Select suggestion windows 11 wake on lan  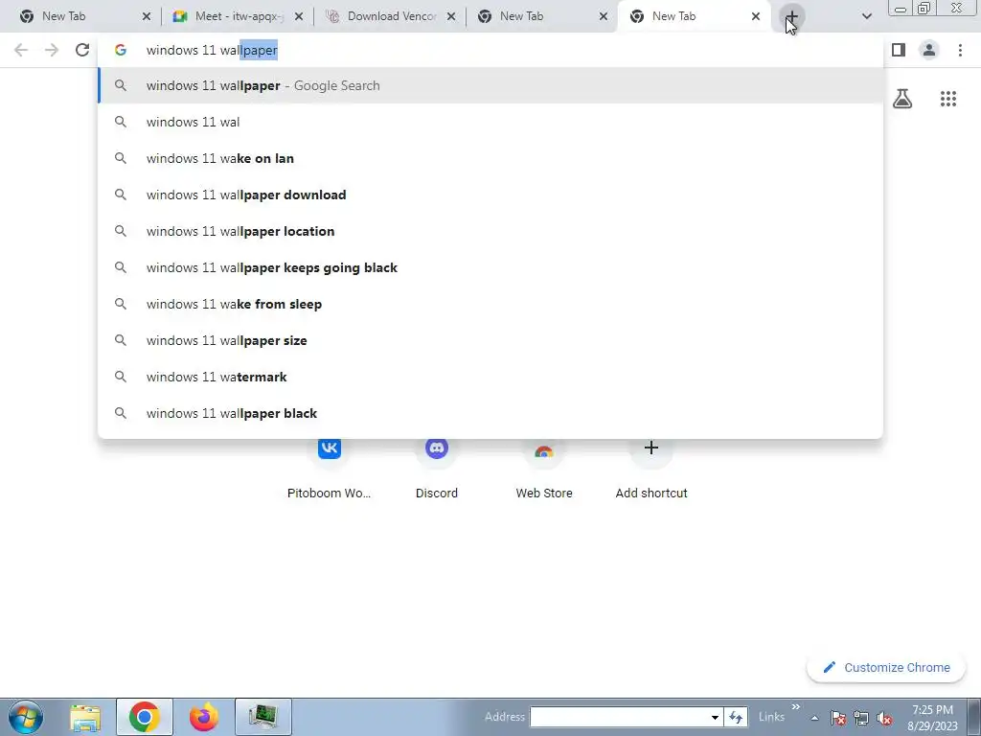click(x=490, y=158)
